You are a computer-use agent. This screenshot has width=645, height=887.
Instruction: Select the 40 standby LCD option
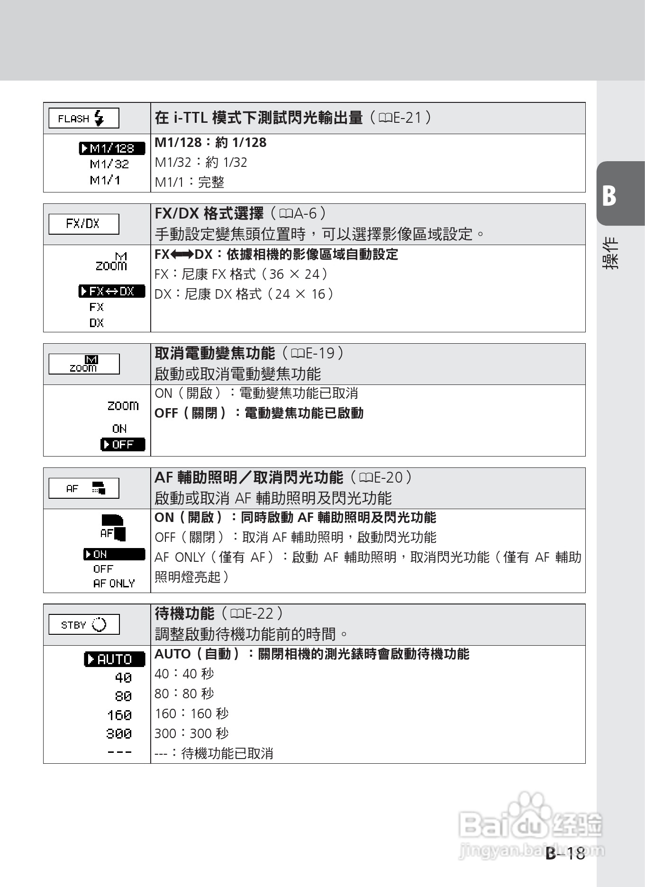123,678
